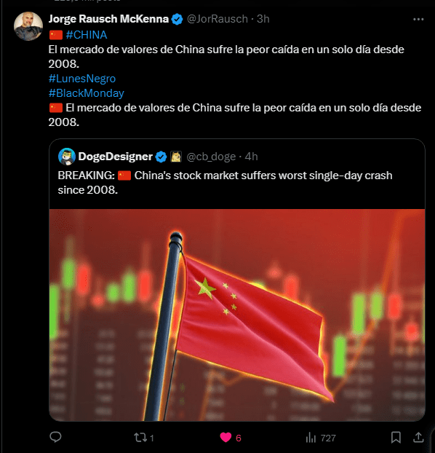The image size is (435, 453).
Task: Open the #CHINA hashtag
Action: pos(87,35)
